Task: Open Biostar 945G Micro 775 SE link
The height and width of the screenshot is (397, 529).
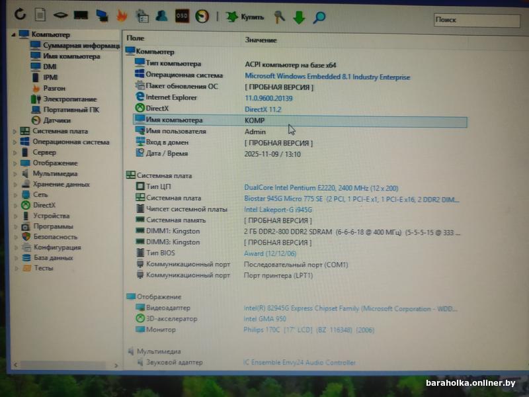Action: 352,199
